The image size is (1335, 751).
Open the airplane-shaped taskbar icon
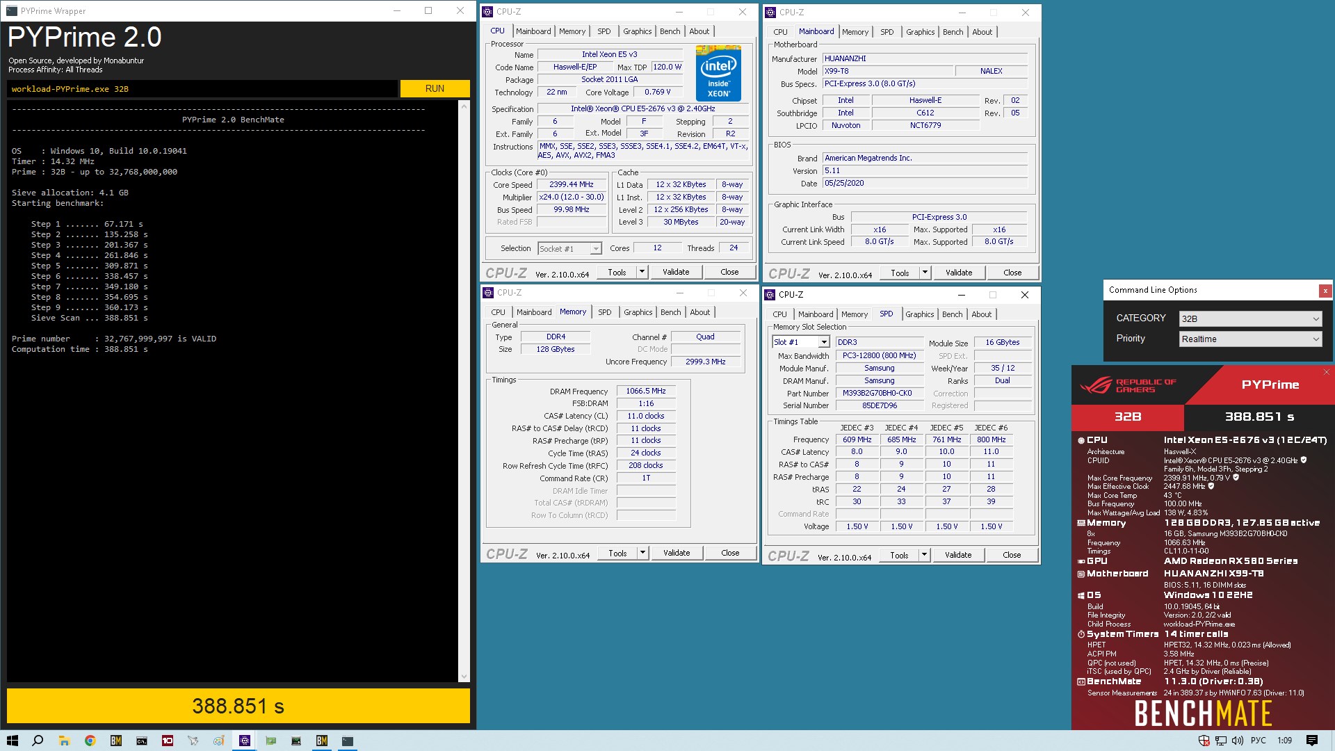click(x=193, y=741)
